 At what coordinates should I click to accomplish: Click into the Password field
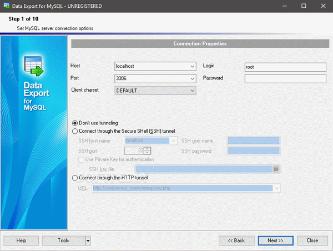[285, 79]
